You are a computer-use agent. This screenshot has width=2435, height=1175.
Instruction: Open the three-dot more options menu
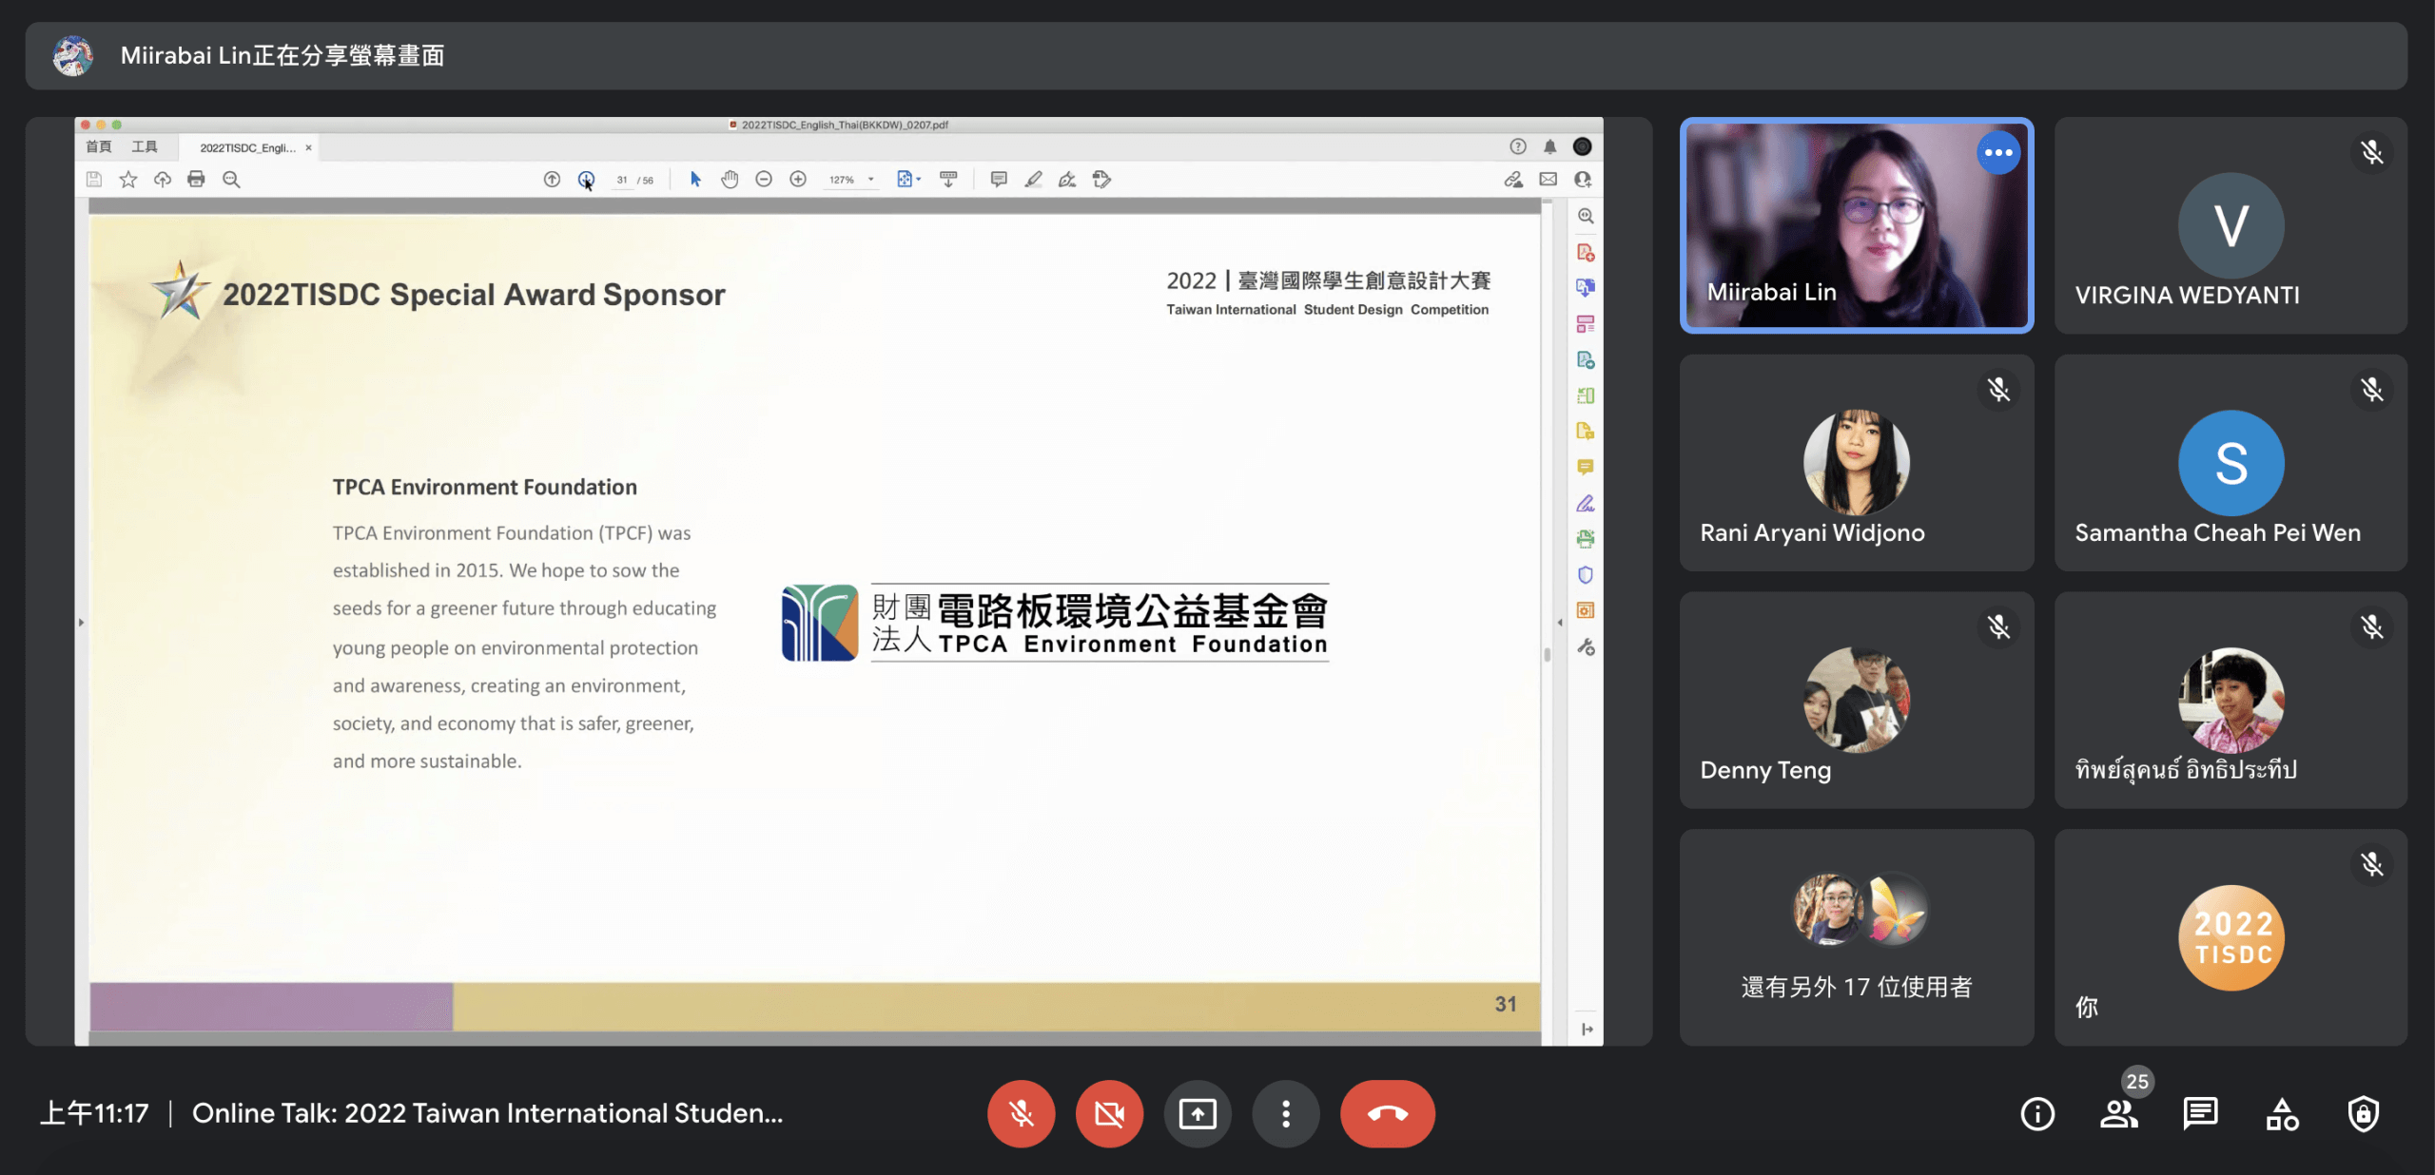coord(1286,1113)
